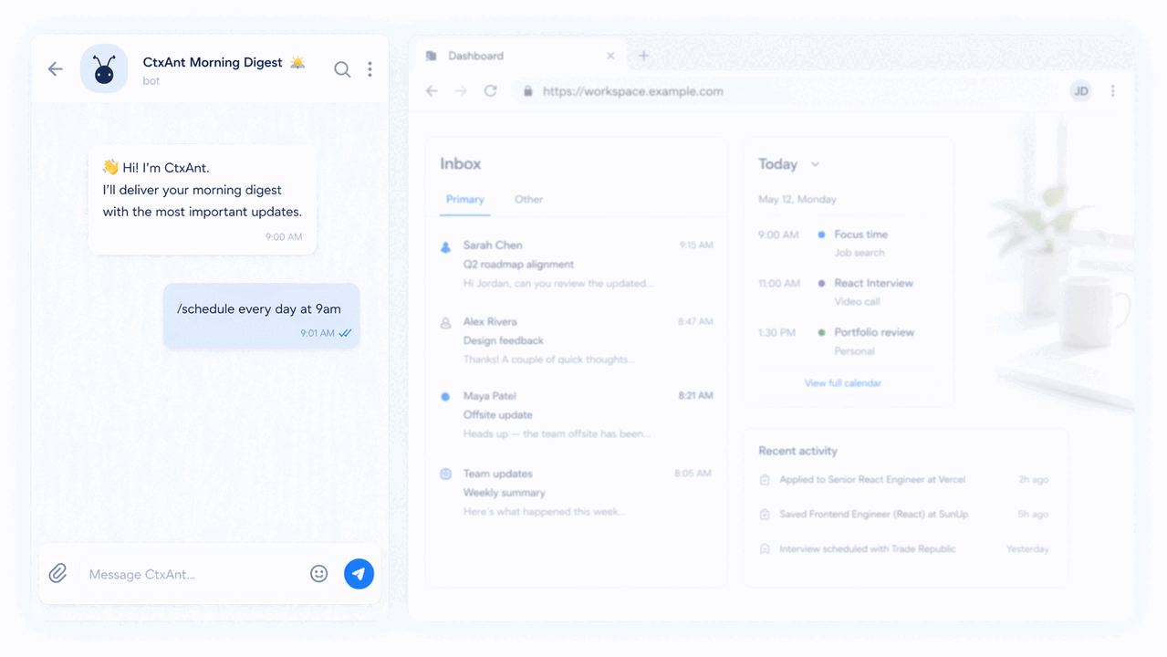Click the icon beside the Vercel activity
The height and width of the screenshot is (657, 1167).
765,480
